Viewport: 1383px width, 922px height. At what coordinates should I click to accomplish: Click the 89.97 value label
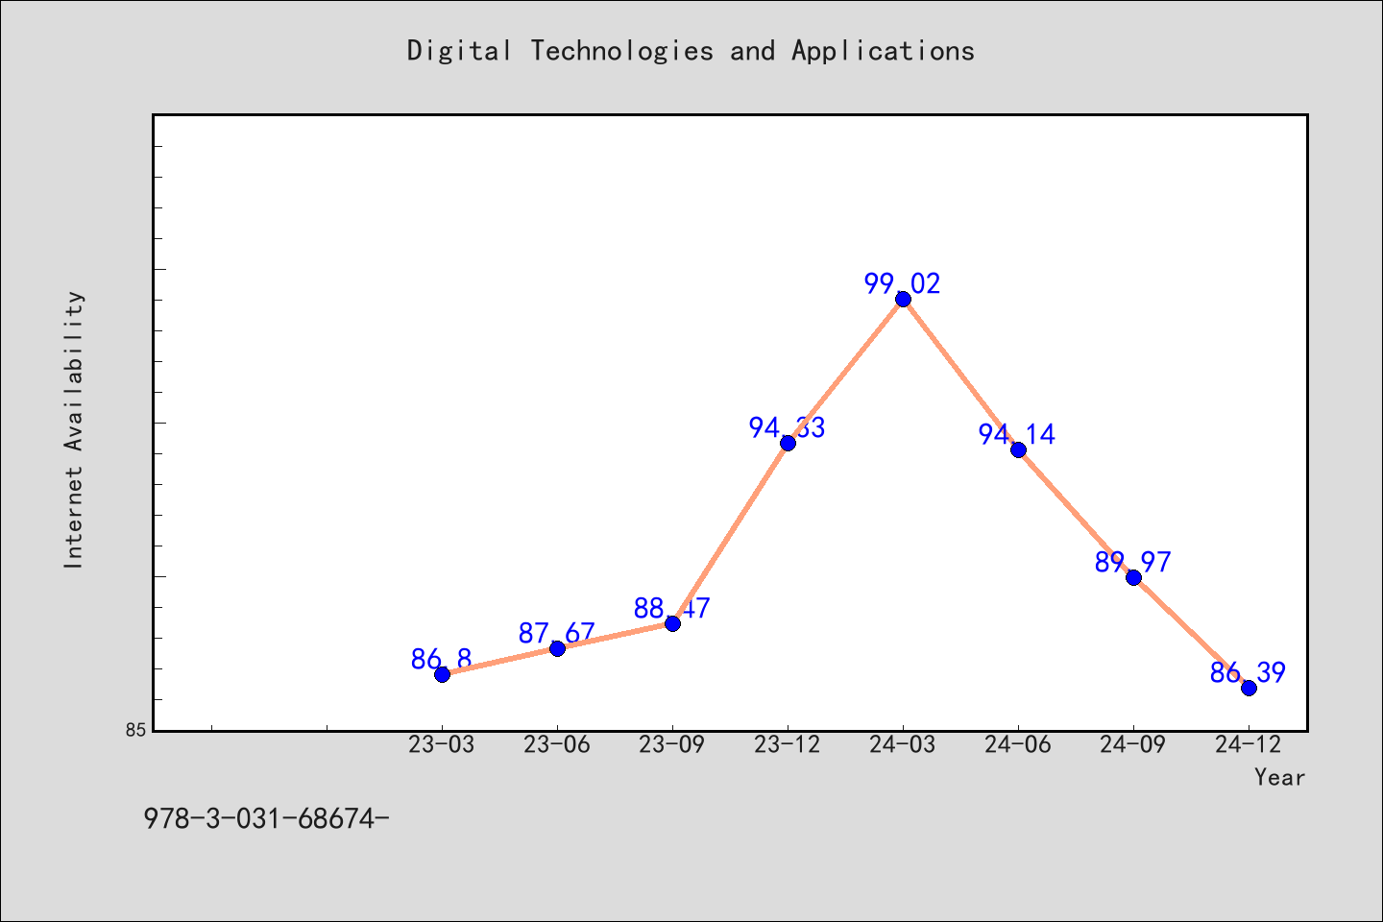click(1133, 562)
